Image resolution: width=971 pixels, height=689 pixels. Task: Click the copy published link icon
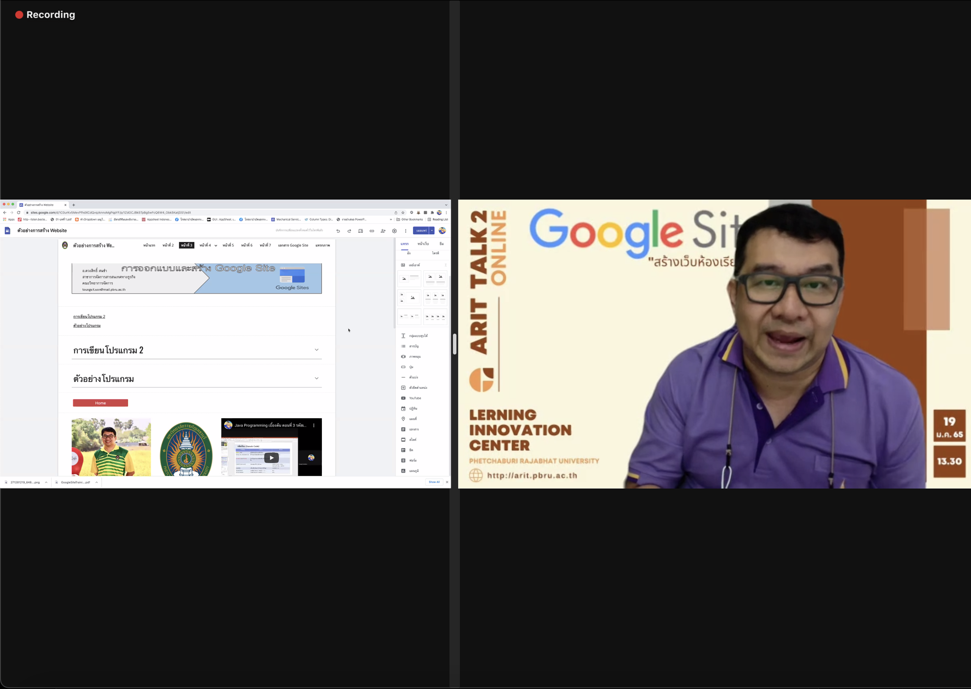(x=372, y=231)
